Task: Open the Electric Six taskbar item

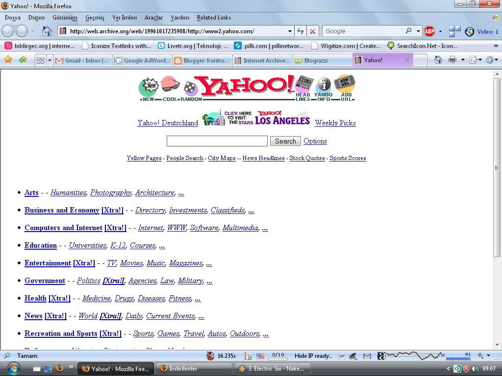Action: tap(273, 369)
